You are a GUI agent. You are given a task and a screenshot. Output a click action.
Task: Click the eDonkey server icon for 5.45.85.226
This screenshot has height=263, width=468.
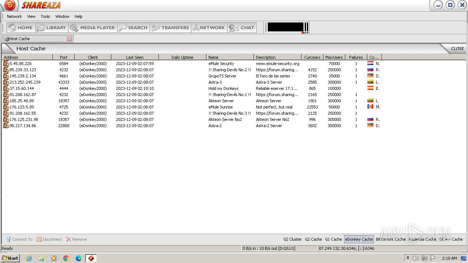[6, 64]
